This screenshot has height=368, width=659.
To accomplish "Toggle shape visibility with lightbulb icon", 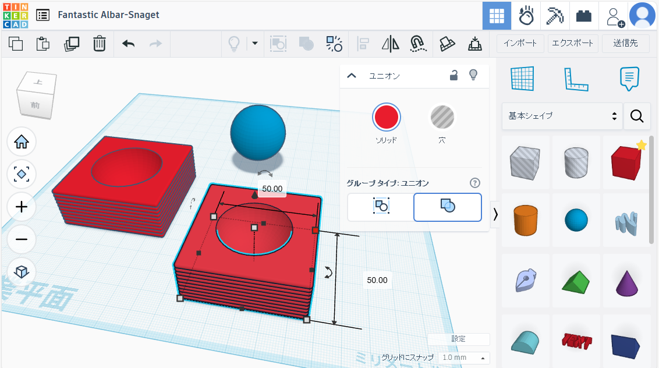I will coord(473,75).
